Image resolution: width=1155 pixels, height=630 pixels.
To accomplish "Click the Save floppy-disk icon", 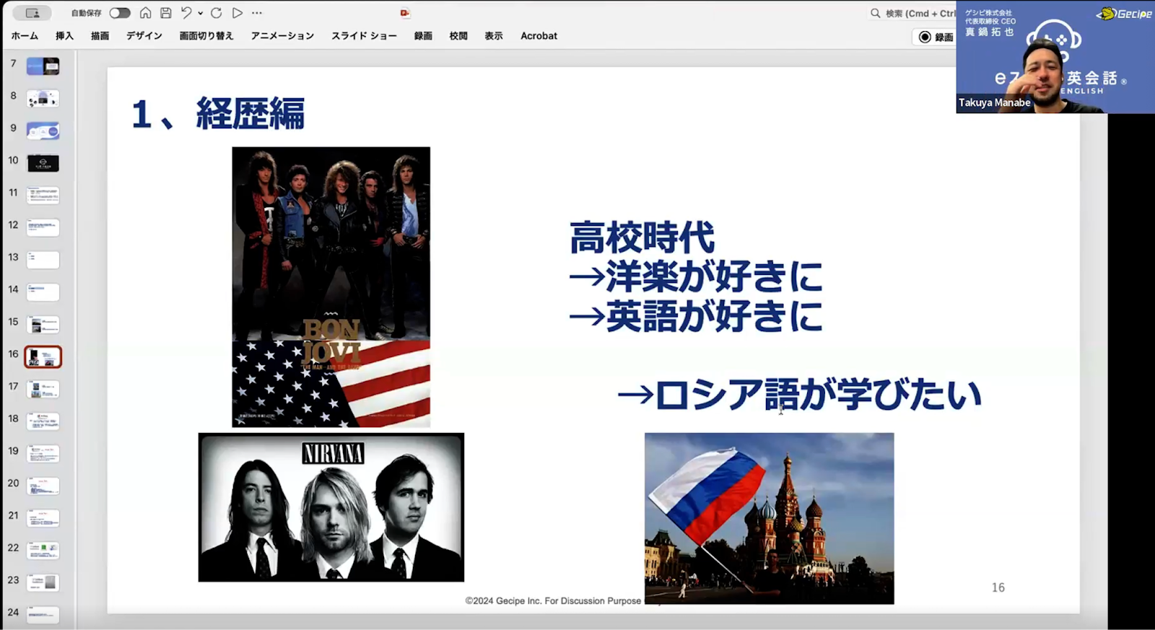I will (x=166, y=13).
